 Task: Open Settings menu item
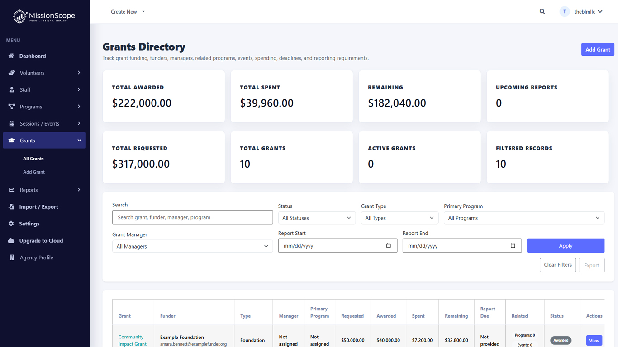pos(44,224)
